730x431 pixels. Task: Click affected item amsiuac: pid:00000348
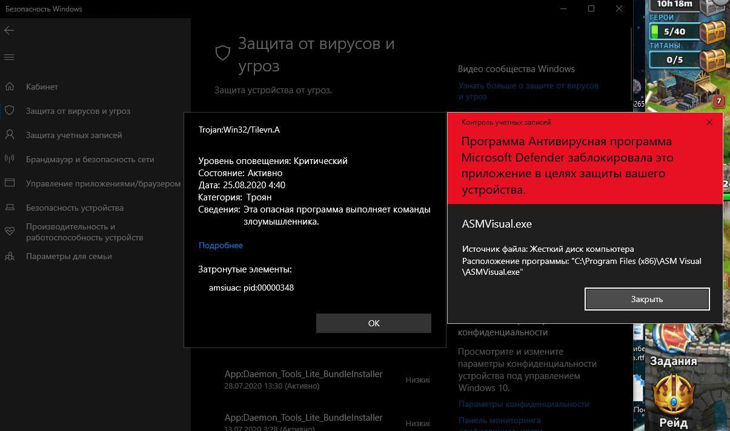[251, 288]
